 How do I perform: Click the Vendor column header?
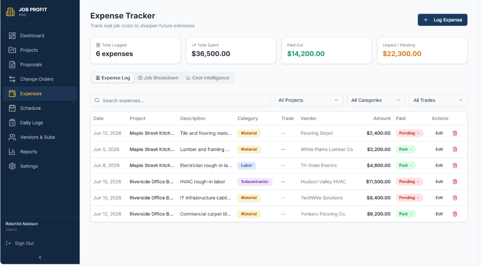[309, 118]
